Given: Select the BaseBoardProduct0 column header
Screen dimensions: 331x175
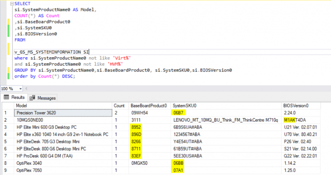Looking at the screenshot, I should (150, 105).
